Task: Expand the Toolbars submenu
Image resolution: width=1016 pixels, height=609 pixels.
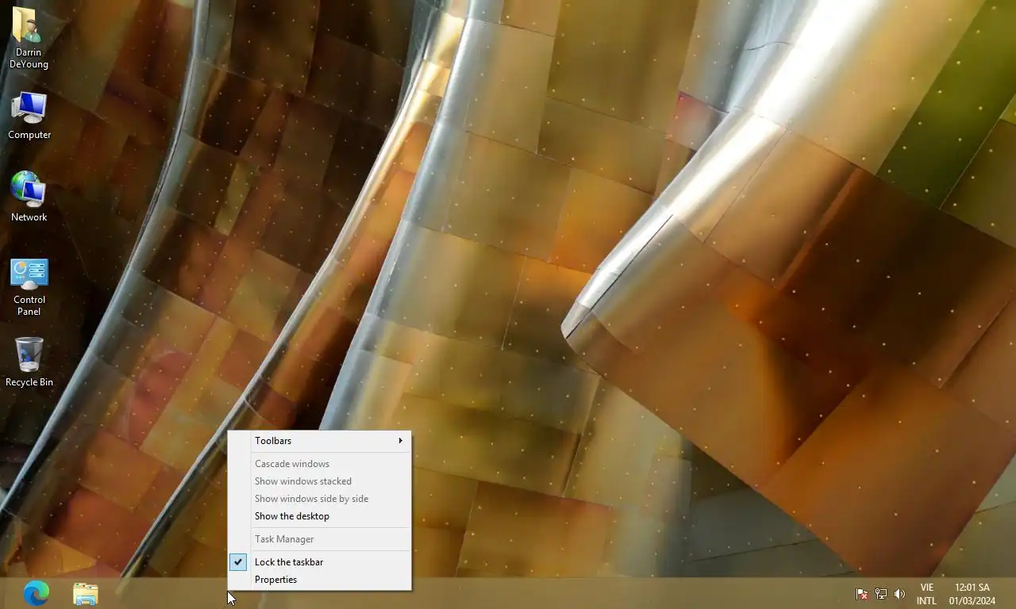Action: [320, 441]
